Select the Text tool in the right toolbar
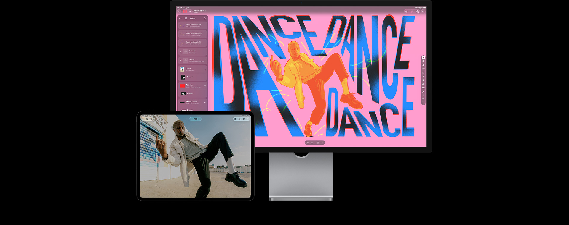 coord(423,95)
